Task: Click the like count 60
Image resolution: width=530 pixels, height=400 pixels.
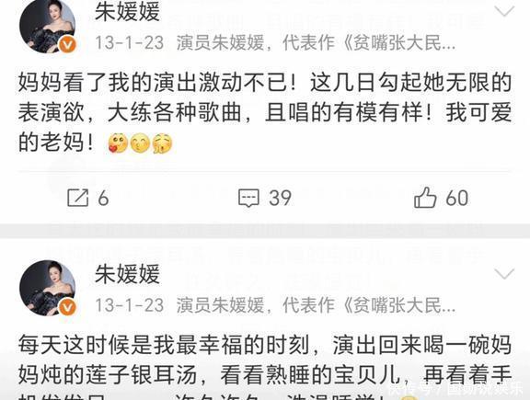Action: [x=456, y=198]
